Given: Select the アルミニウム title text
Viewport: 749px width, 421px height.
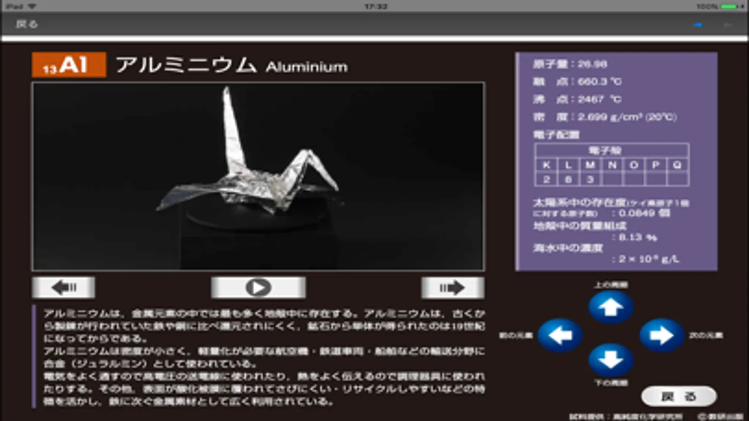Looking at the screenshot, I should (x=186, y=65).
